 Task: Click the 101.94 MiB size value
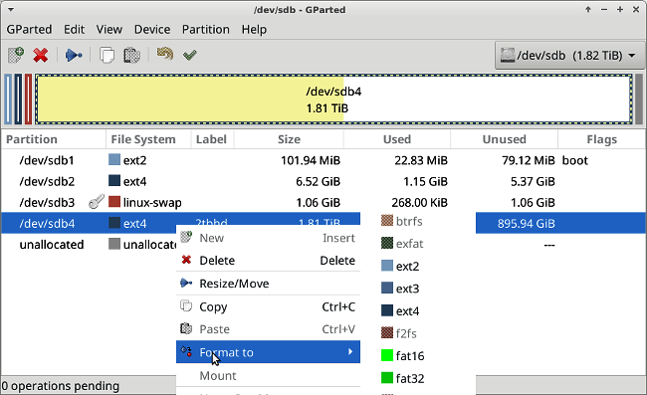point(311,160)
